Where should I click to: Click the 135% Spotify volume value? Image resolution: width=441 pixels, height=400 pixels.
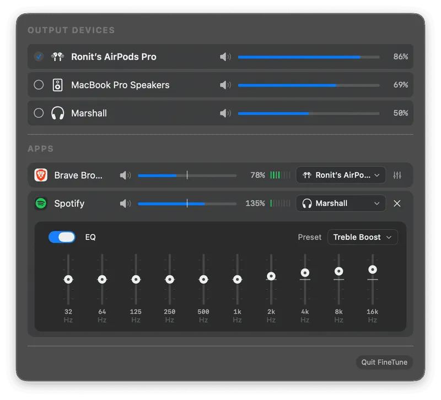[x=255, y=203]
